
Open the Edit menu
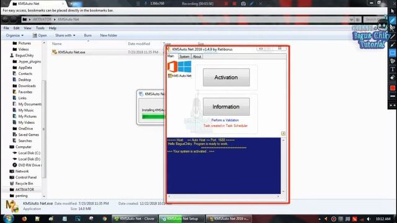click(x=17, y=28)
